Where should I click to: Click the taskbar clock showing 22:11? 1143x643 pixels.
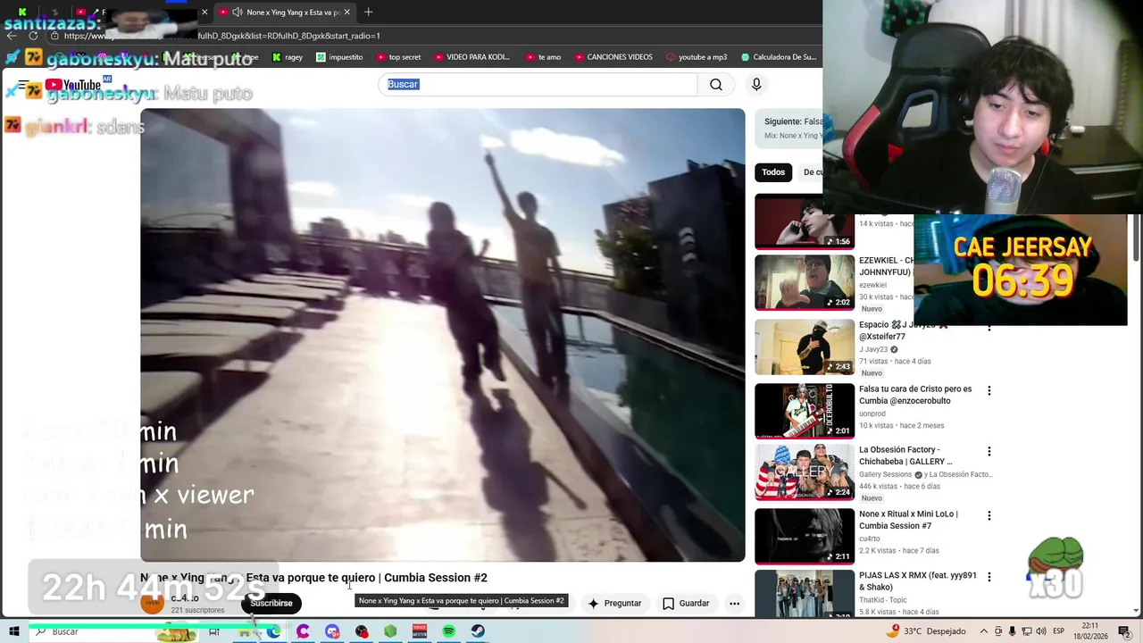point(1090,631)
